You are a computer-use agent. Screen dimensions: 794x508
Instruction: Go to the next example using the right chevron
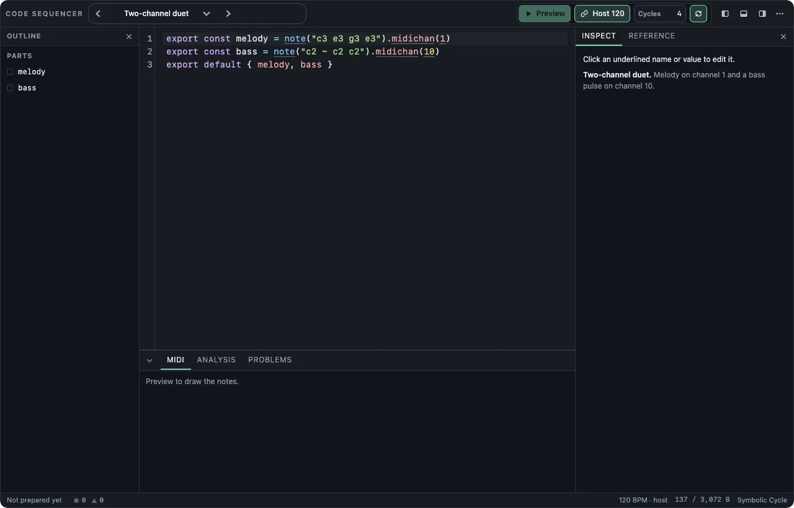(x=228, y=14)
